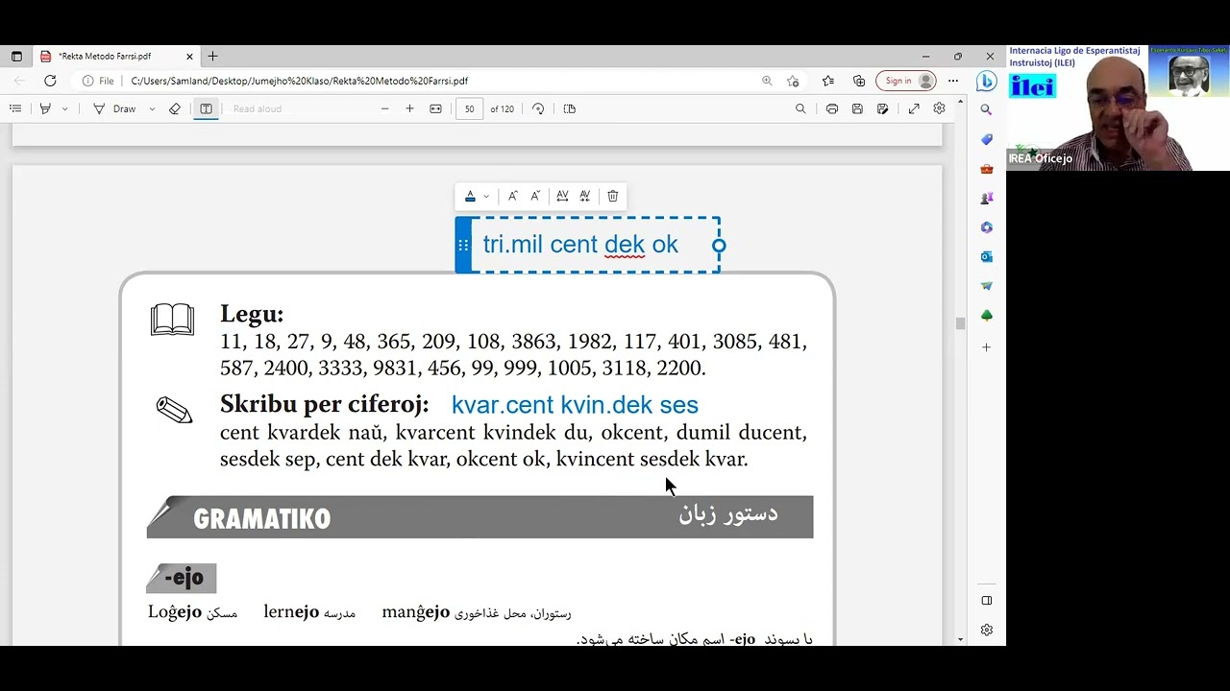Image resolution: width=1230 pixels, height=691 pixels.
Task: Click the text box drag handle
Action: pos(463,245)
